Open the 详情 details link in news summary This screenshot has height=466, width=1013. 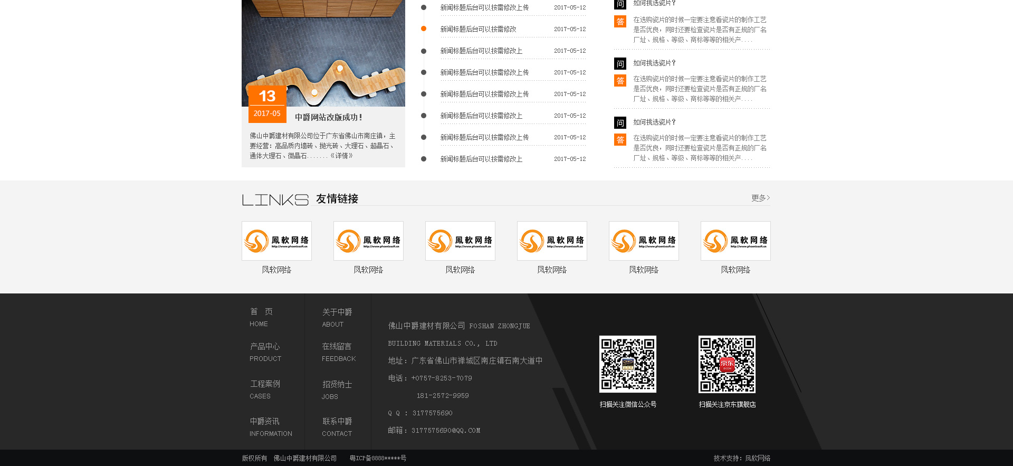[x=341, y=156]
